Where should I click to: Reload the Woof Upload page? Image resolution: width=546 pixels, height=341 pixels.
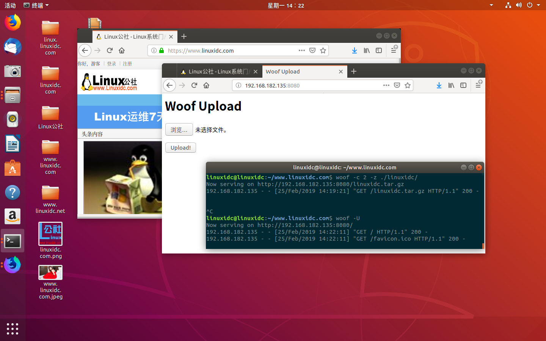click(194, 85)
